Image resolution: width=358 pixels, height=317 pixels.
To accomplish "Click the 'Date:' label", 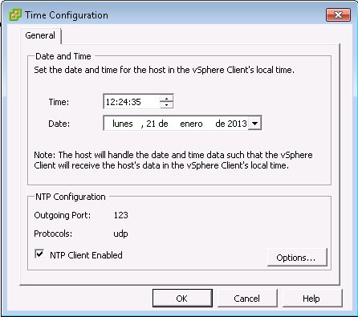I will [59, 124].
